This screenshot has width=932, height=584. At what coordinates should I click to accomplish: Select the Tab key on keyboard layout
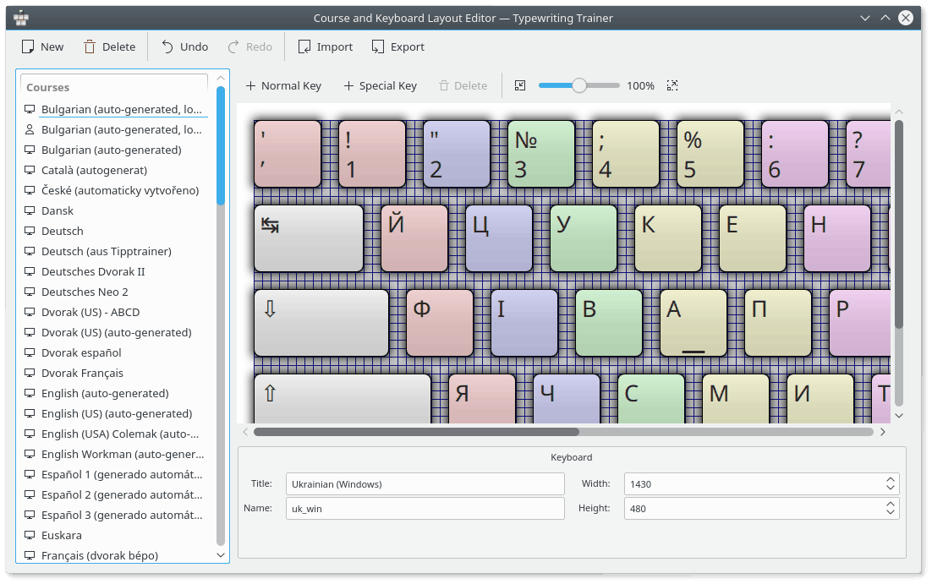tap(308, 238)
